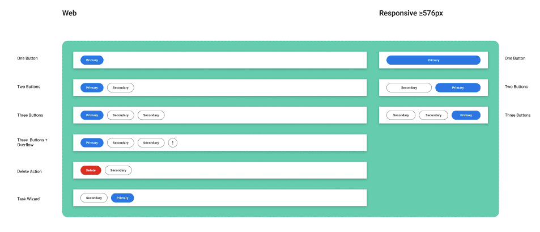Click Primary in the Task Wizard row
The image size is (540, 232).
click(122, 198)
